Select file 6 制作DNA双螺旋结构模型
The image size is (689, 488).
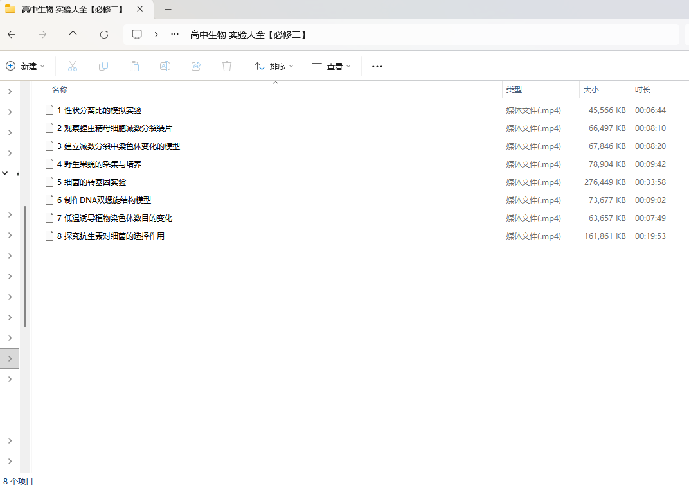[107, 200]
